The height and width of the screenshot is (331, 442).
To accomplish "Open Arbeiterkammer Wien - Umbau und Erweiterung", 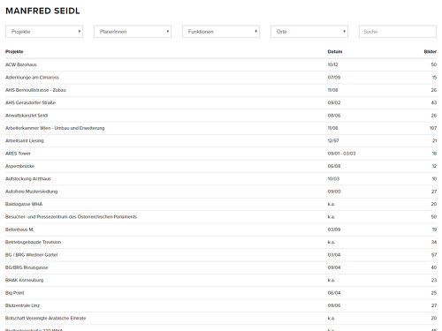I will coord(55,128).
